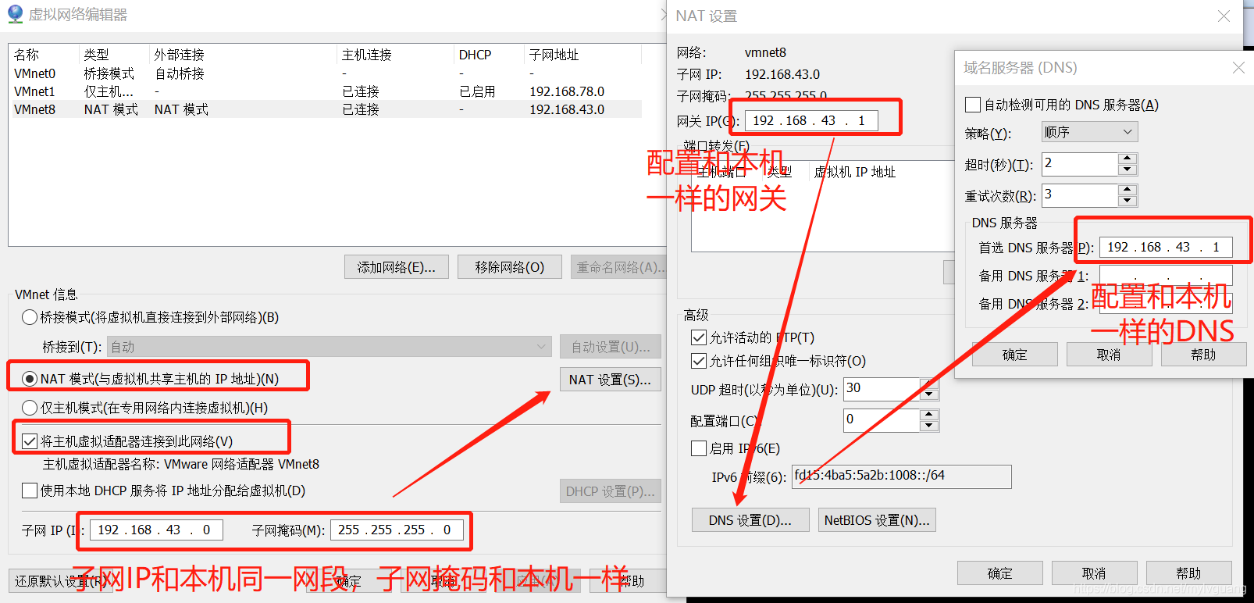Increase 重试次数 with up arrow

[x=1127, y=190]
